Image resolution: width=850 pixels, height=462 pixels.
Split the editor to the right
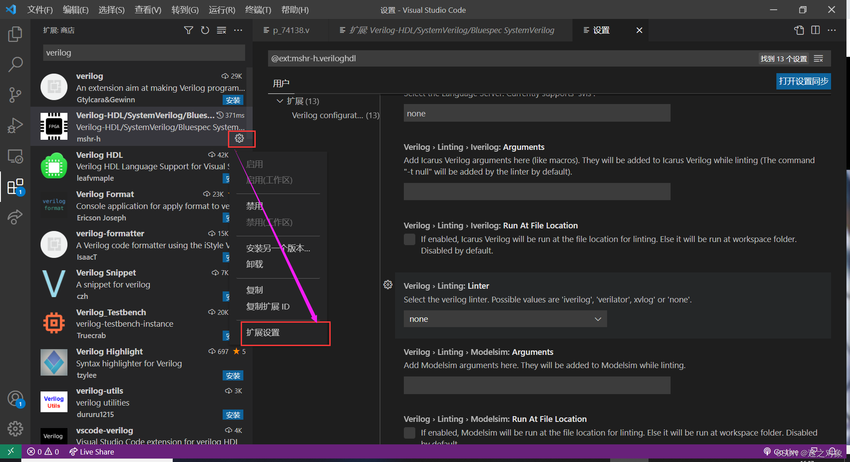pos(816,30)
